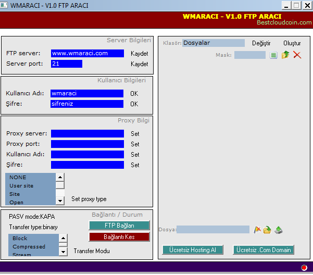313x275 pixels.
Task: Click the proxy type list scrollbar thumb
Action: tap(60, 185)
